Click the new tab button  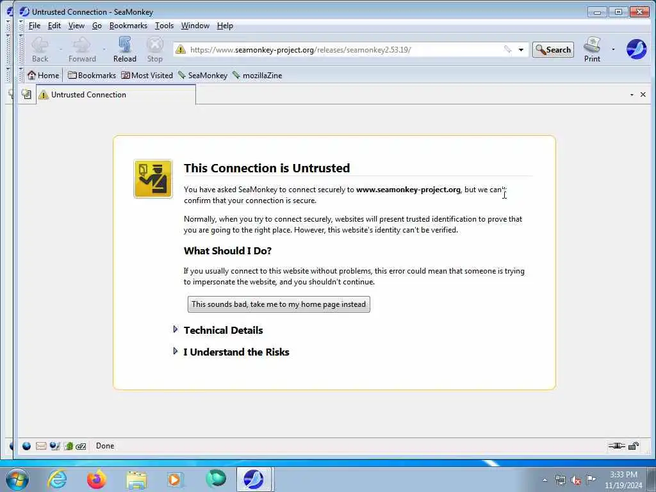[x=26, y=95]
